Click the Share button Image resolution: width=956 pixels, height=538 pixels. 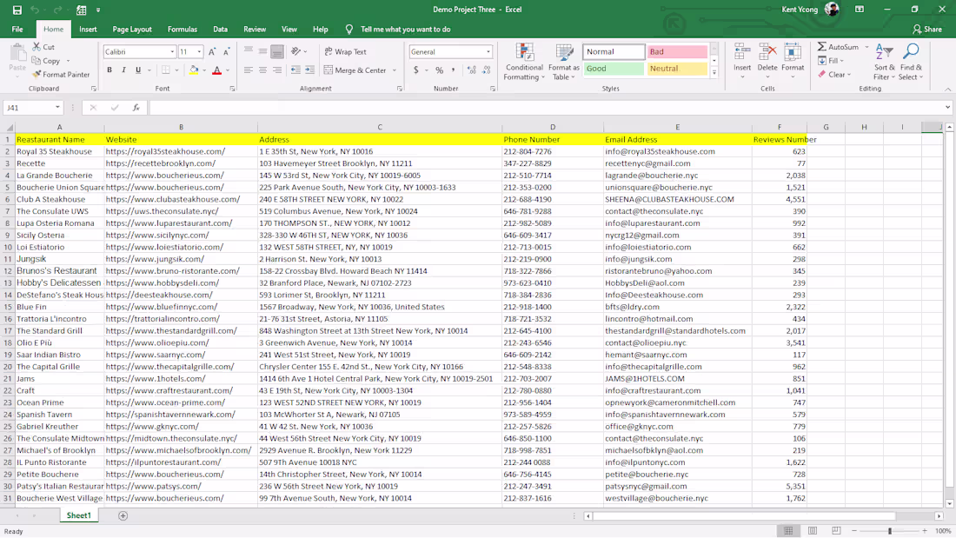[927, 30]
